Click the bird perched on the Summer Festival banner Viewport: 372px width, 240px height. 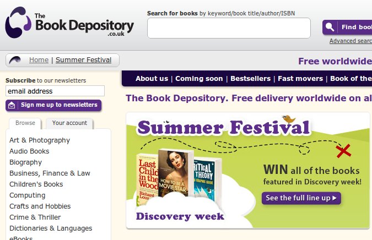point(289,119)
